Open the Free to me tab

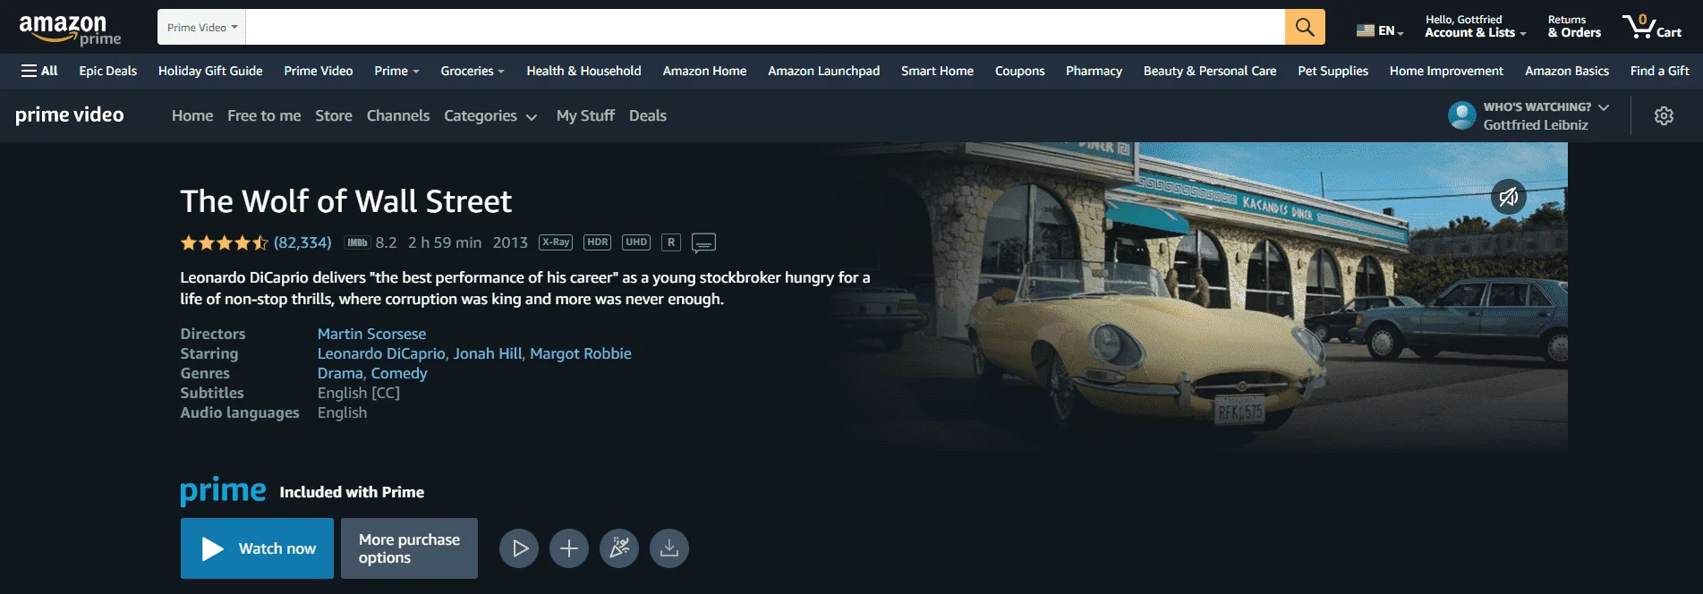[x=264, y=115]
